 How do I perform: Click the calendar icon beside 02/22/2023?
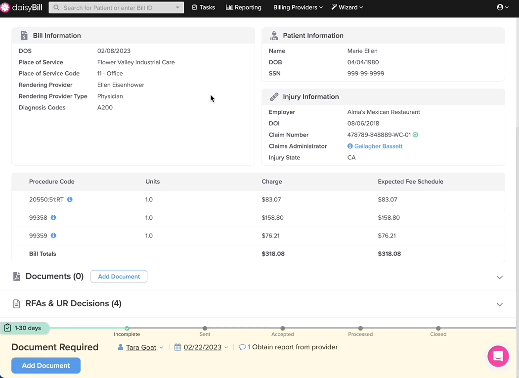[x=178, y=347]
